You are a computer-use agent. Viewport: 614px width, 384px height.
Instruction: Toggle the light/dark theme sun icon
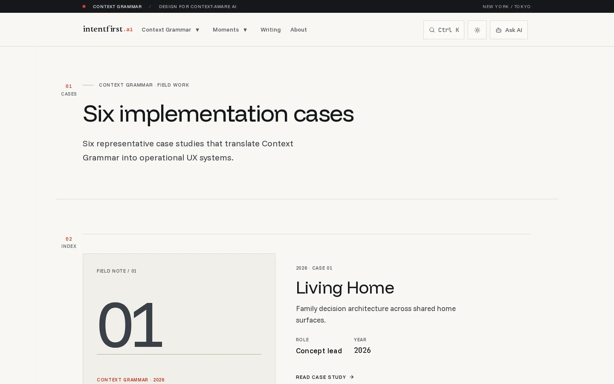(x=477, y=30)
